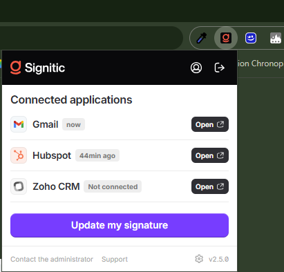Image resolution: width=284 pixels, height=272 pixels.
Task: Click the Connected applications heading
Action: (71, 100)
